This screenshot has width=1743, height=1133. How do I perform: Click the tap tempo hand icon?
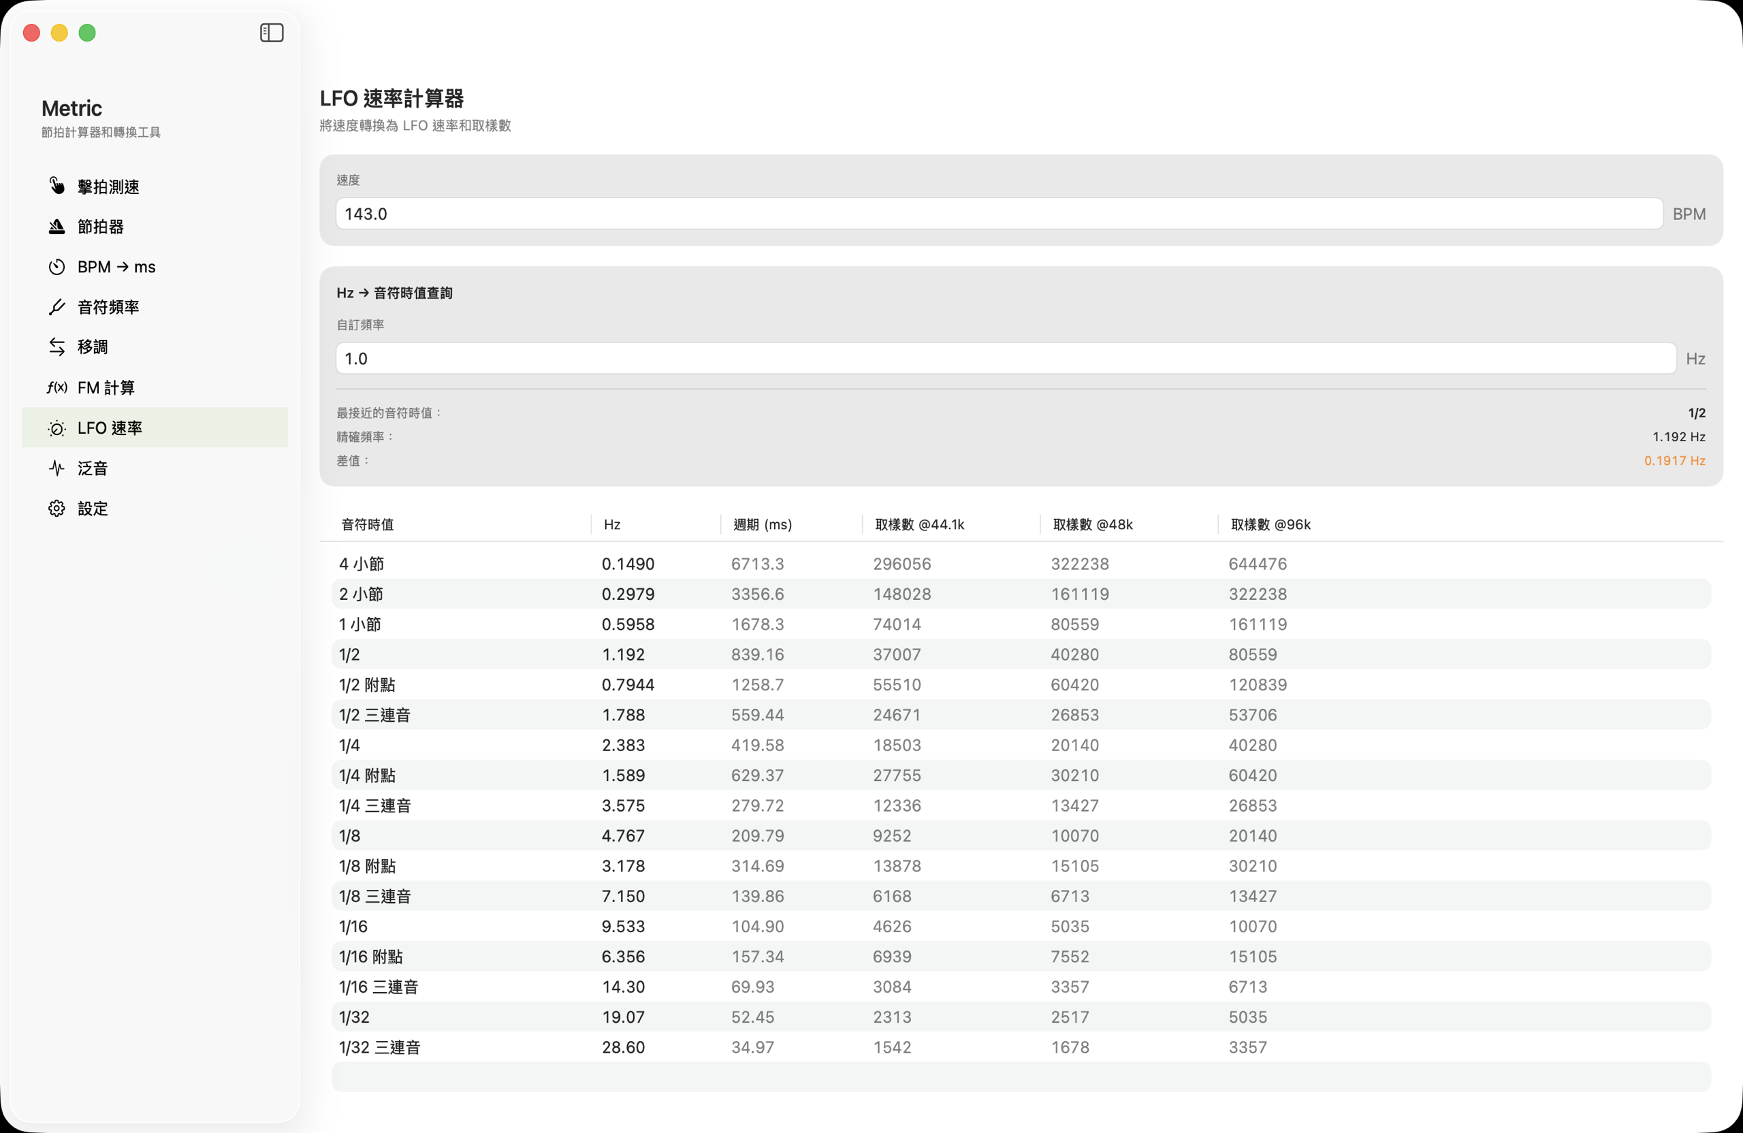coord(57,186)
